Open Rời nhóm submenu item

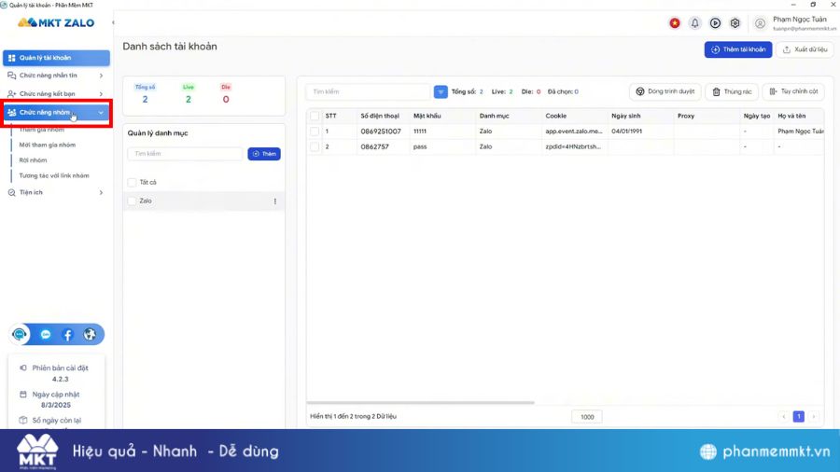tap(34, 160)
